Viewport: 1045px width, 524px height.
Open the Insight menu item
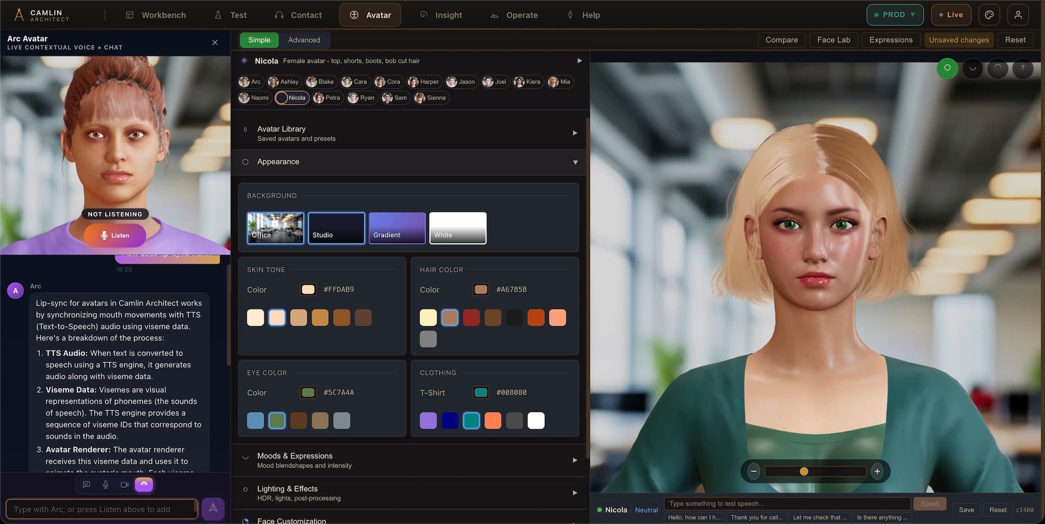(442, 15)
